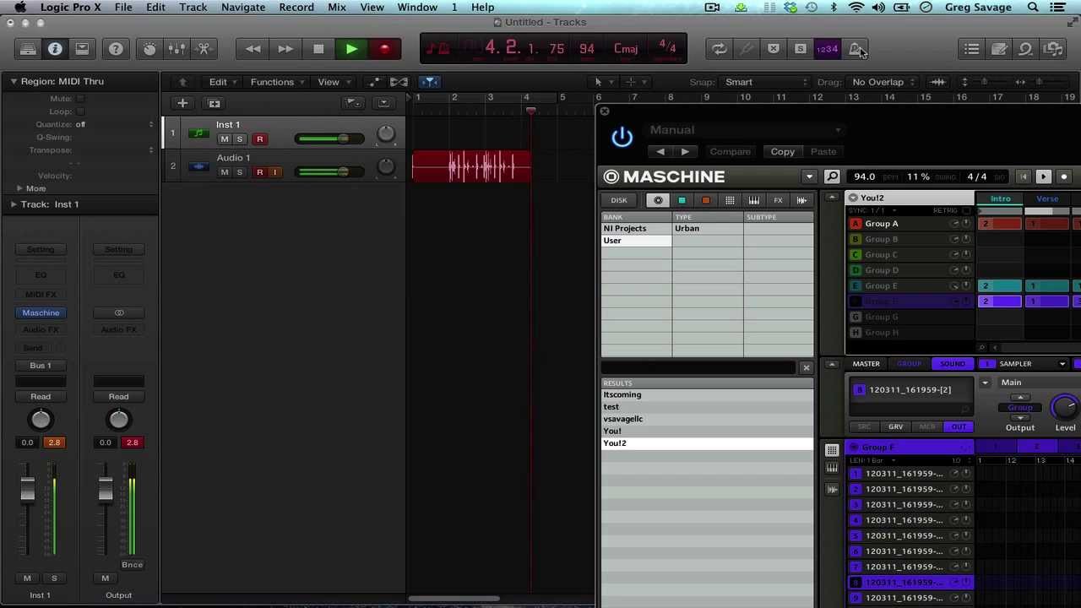Click the Rewind transport button
Viewport: 1081px width, 608px height.
point(253,49)
